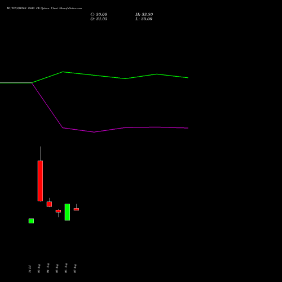Click the close value C: 30.00
This screenshot has height=282, width=282.
pyautogui.click(x=99, y=15)
